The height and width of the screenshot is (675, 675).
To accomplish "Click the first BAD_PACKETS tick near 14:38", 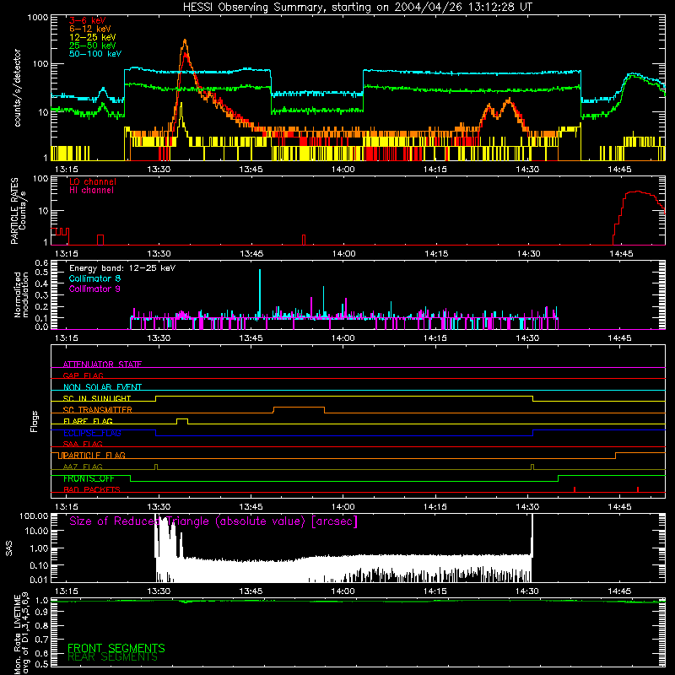I will [x=575, y=489].
